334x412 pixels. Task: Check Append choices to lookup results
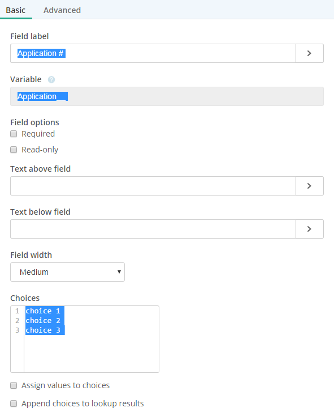(x=14, y=403)
